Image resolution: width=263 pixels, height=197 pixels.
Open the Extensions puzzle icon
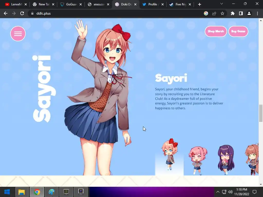click(x=233, y=13)
